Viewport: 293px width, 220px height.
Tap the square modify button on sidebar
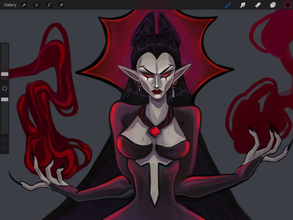tap(5, 89)
